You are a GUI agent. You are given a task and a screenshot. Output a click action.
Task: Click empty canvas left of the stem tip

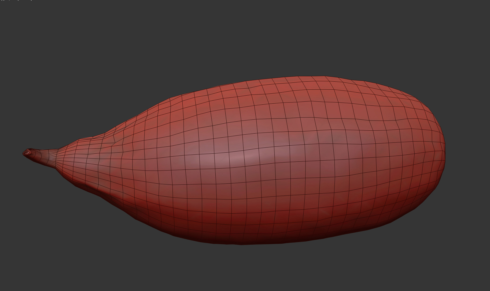[x=11, y=153]
